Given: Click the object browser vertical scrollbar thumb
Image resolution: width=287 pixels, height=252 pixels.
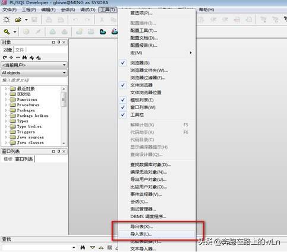Looking at the screenshot, I should [x=64, y=100].
